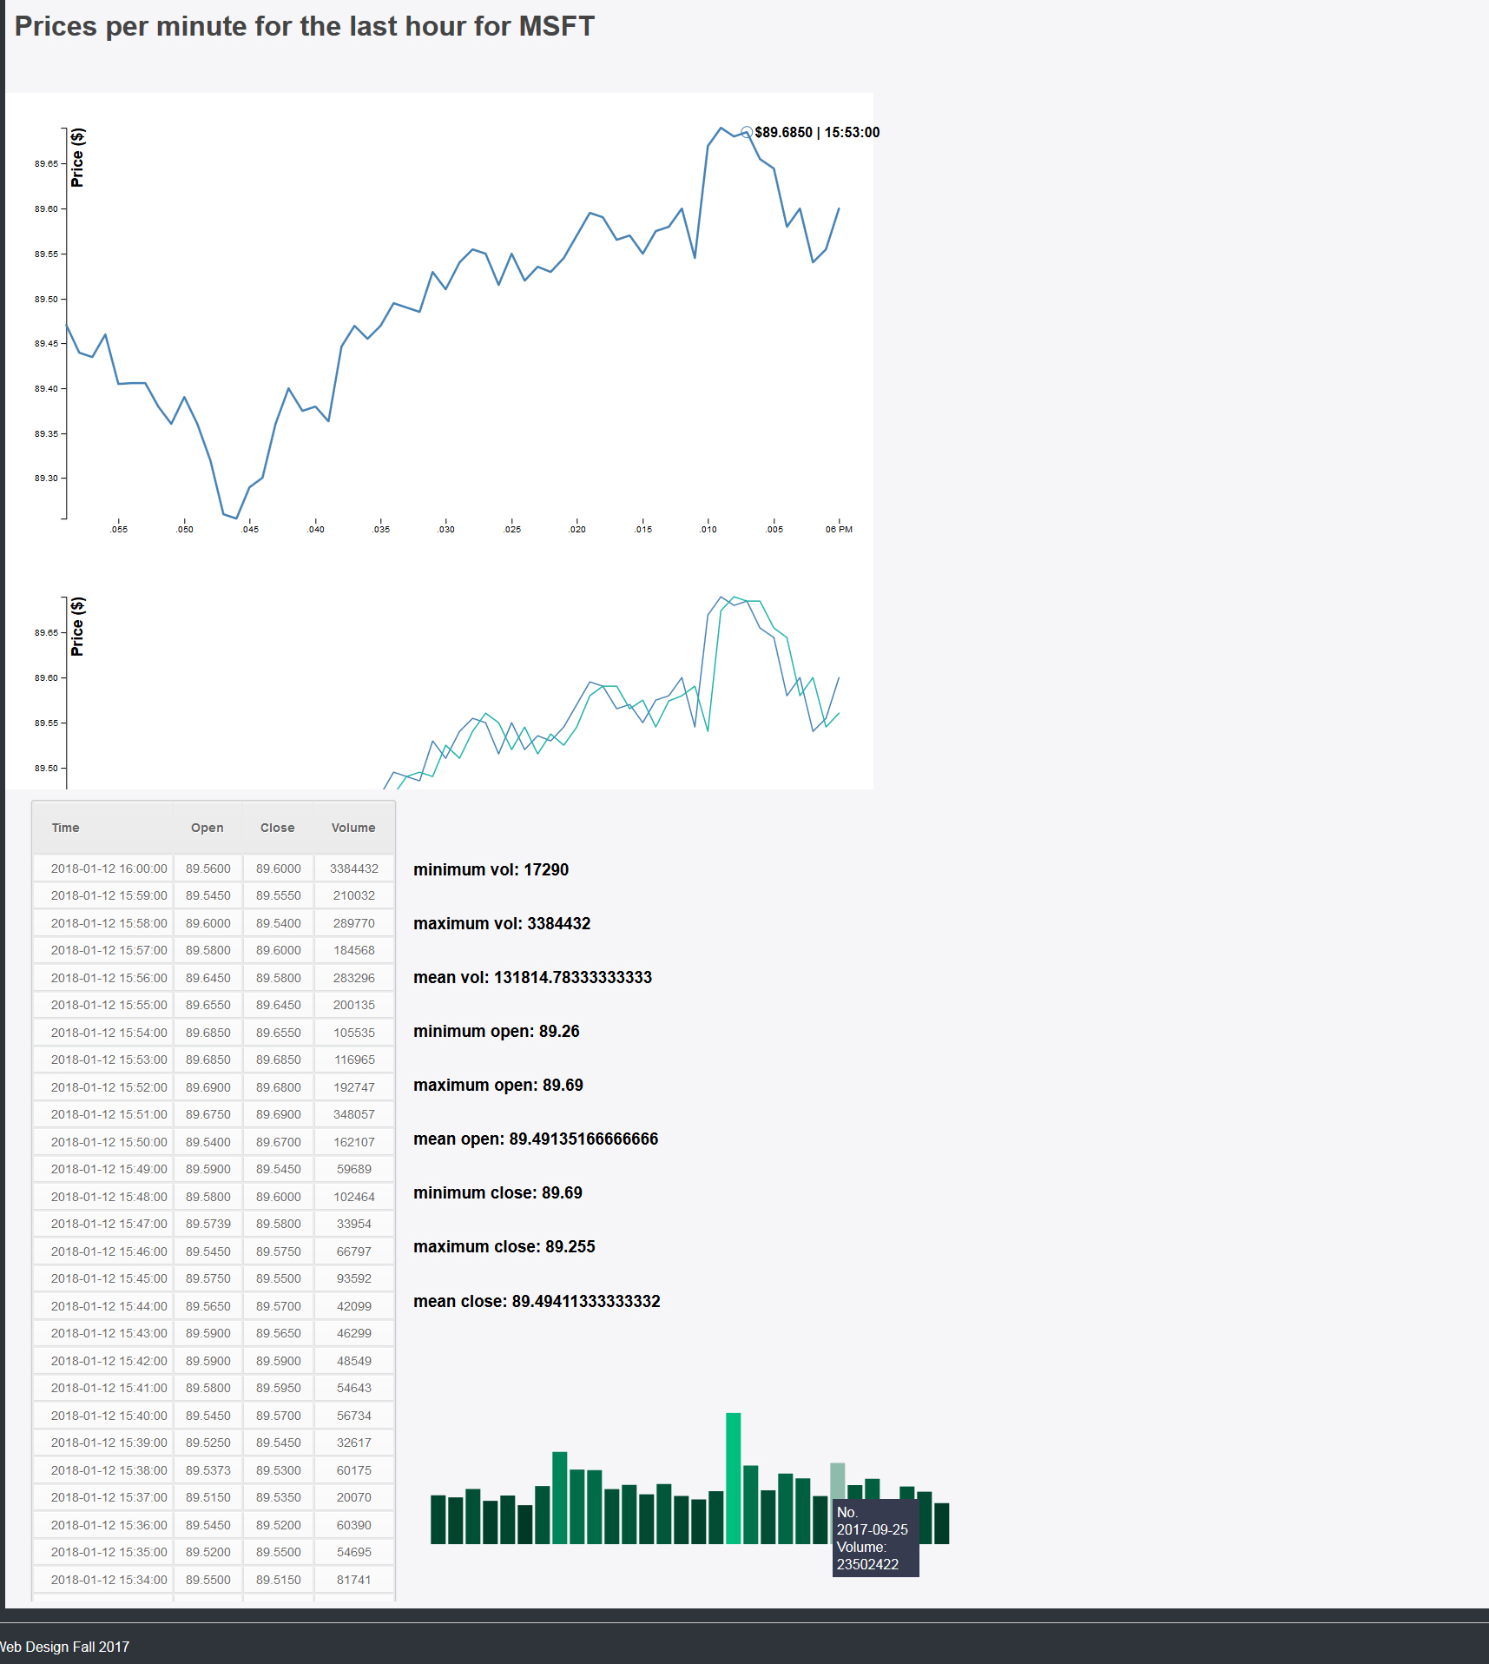The image size is (1489, 1664).
Task: Click the Open value 89.5739
Action: pyautogui.click(x=208, y=1224)
